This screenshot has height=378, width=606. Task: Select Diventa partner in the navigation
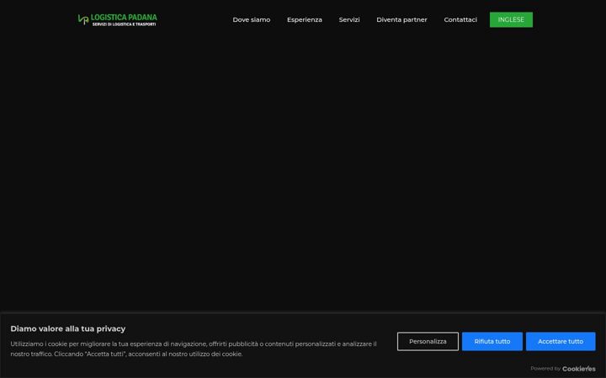[x=401, y=19]
